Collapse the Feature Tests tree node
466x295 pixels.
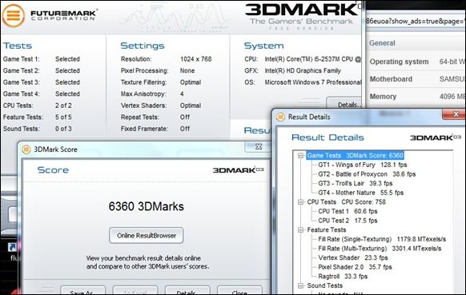click(x=301, y=230)
